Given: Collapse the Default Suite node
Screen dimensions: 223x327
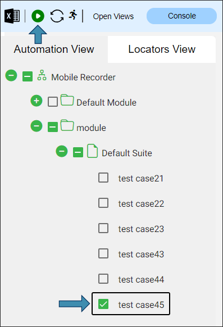Looking at the screenshot, I should tap(62, 151).
